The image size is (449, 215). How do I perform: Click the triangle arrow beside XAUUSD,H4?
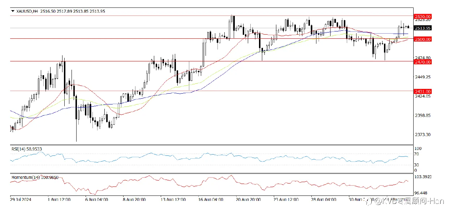13,11
